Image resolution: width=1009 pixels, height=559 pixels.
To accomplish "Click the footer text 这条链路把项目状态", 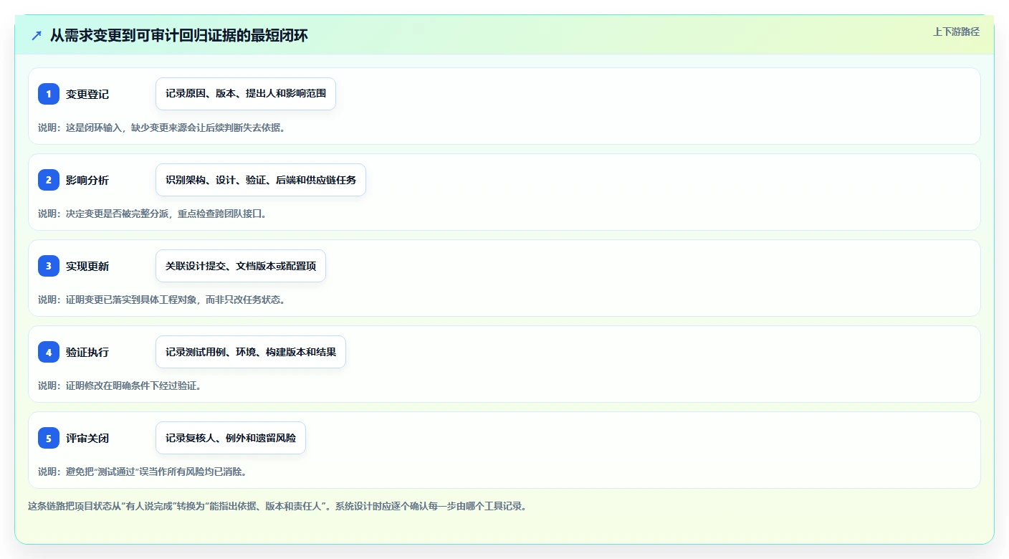I will click(277, 506).
